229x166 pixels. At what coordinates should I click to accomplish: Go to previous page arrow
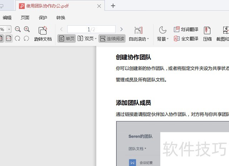pyautogui.click(x=62, y=29)
